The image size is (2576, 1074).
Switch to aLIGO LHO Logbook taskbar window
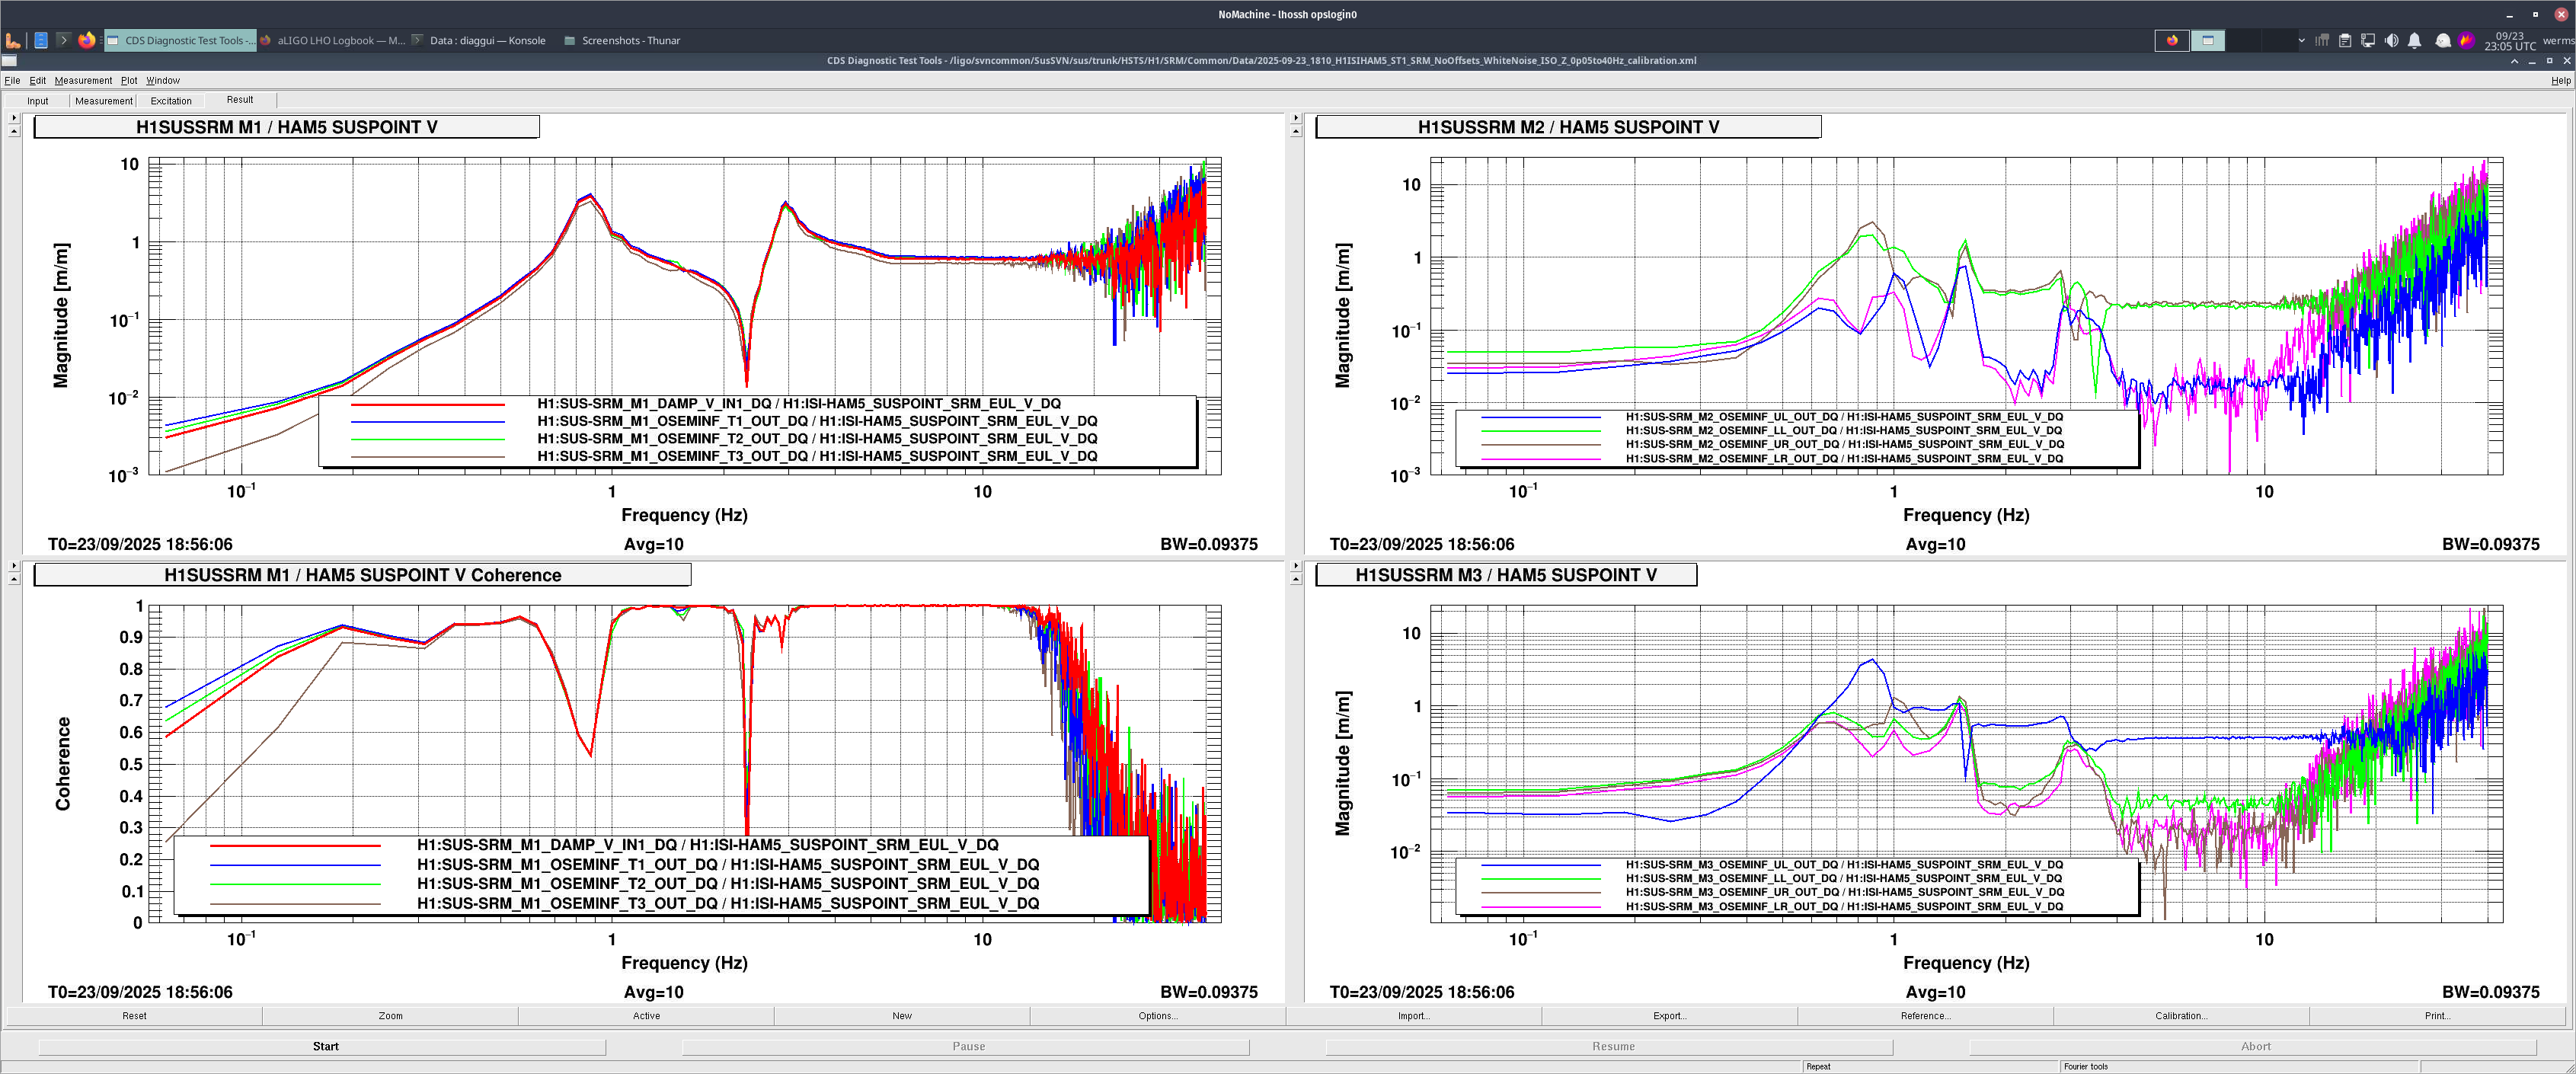click(333, 40)
